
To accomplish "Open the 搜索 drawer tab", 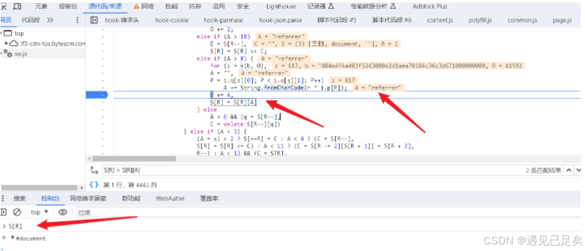I will click(x=19, y=198).
